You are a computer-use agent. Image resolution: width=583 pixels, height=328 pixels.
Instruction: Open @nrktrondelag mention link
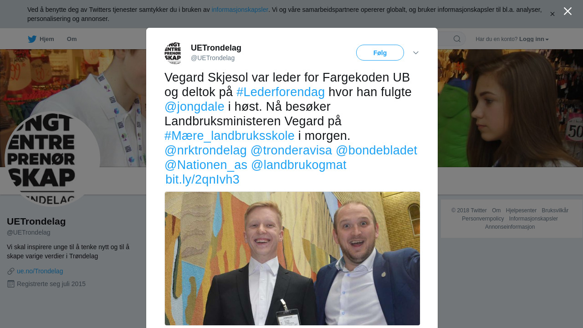206,150
